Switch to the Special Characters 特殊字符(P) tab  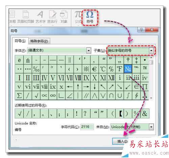[39, 41]
